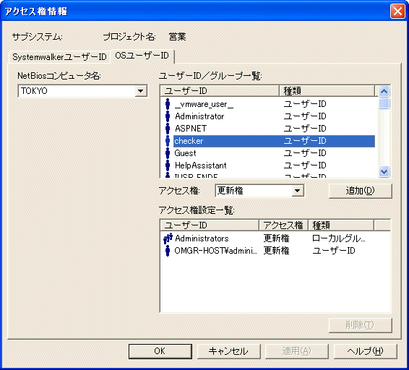This screenshot has height=370, width=409.
Task: Click group icon beside Administrators
Action: click(168, 238)
